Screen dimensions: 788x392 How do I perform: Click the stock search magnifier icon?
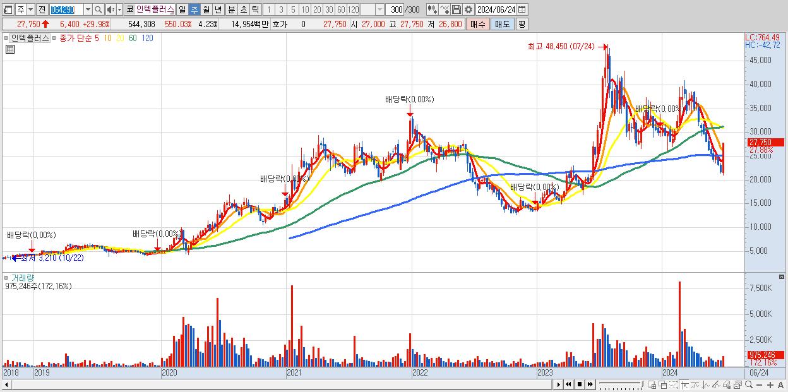[x=98, y=9]
